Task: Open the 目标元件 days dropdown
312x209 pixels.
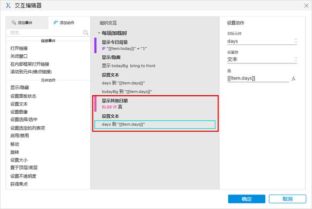Action: (x=262, y=41)
